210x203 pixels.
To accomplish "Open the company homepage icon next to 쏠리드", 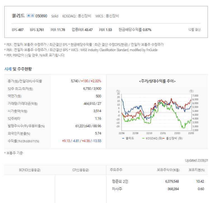I will [x=28, y=16].
